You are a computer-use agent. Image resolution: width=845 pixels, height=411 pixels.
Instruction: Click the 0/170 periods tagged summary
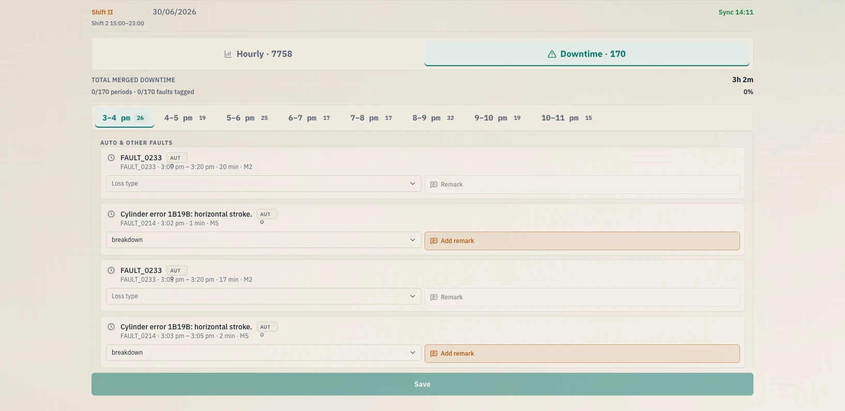click(143, 92)
